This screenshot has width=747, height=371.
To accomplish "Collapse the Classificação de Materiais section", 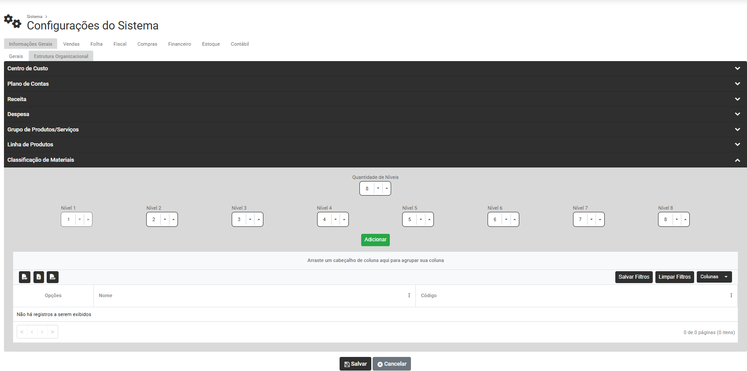I will [375, 160].
